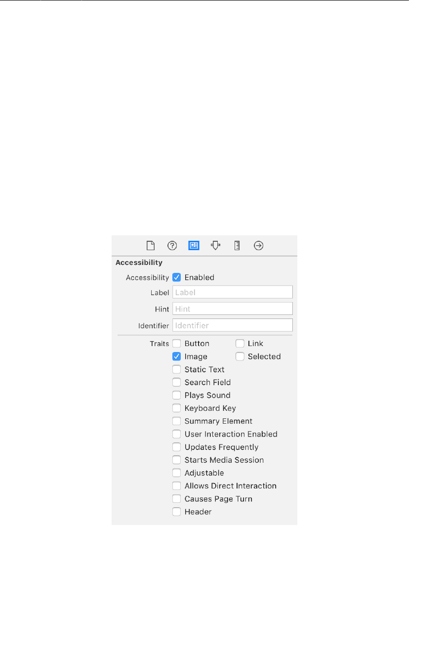
Task: Enable the Button trait checkbox
Action: pyautogui.click(x=177, y=344)
